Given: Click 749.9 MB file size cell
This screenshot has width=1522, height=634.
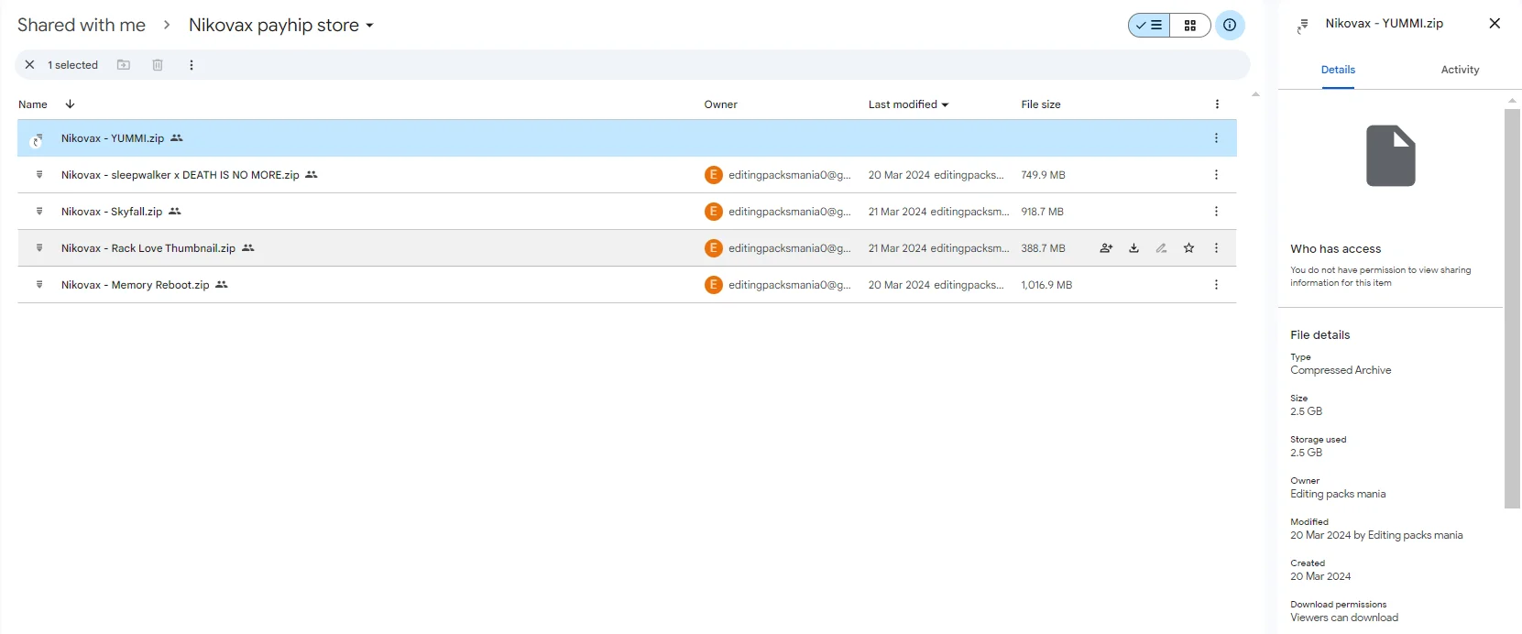Looking at the screenshot, I should point(1043,175).
